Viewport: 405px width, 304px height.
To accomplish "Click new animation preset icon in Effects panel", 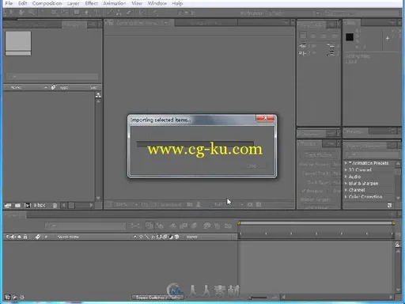I will coord(389,205).
